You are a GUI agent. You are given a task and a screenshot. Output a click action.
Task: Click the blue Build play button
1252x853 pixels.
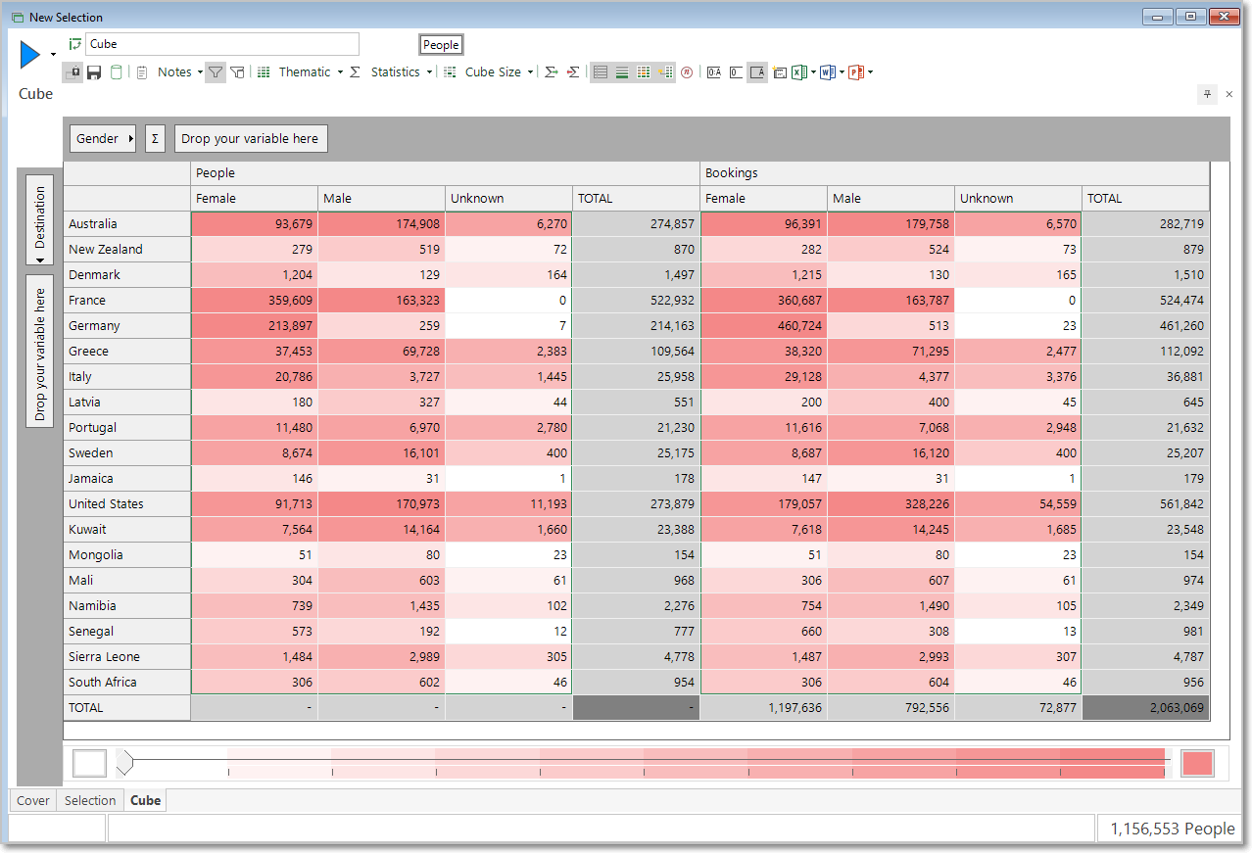[30, 55]
